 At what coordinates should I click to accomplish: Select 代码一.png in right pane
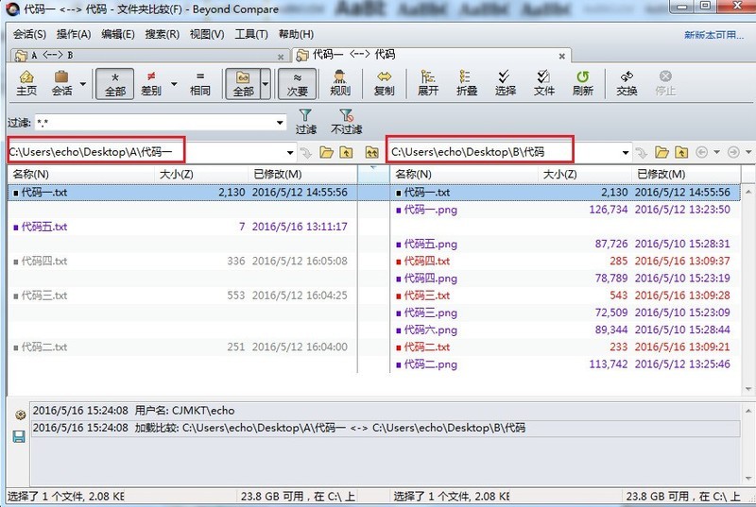431,210
